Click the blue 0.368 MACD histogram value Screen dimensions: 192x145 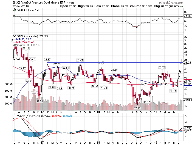point(67,116)
